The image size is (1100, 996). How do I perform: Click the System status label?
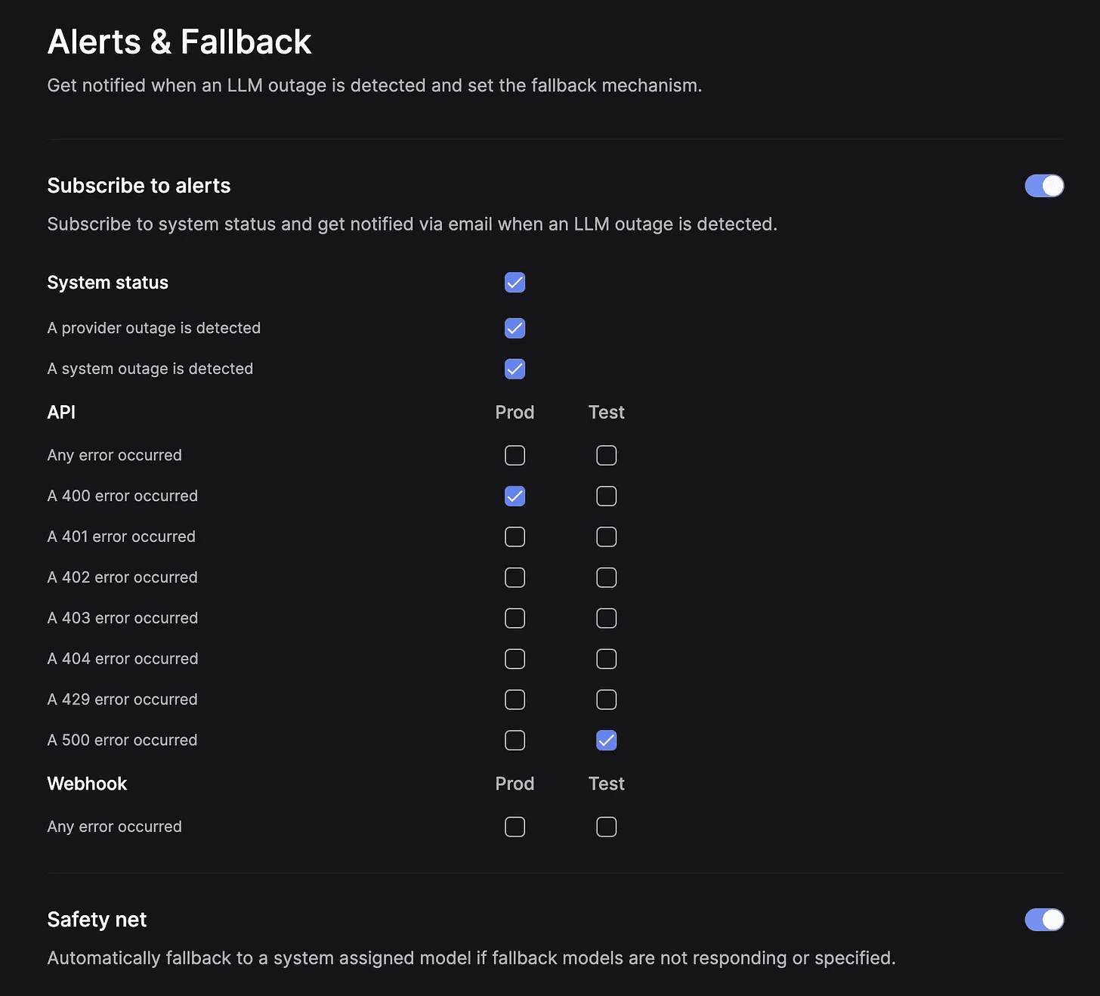[x=108, y=283]
